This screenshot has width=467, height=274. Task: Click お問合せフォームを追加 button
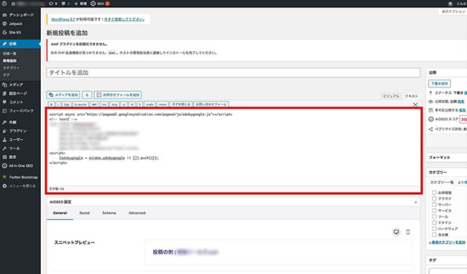point(117,95)
